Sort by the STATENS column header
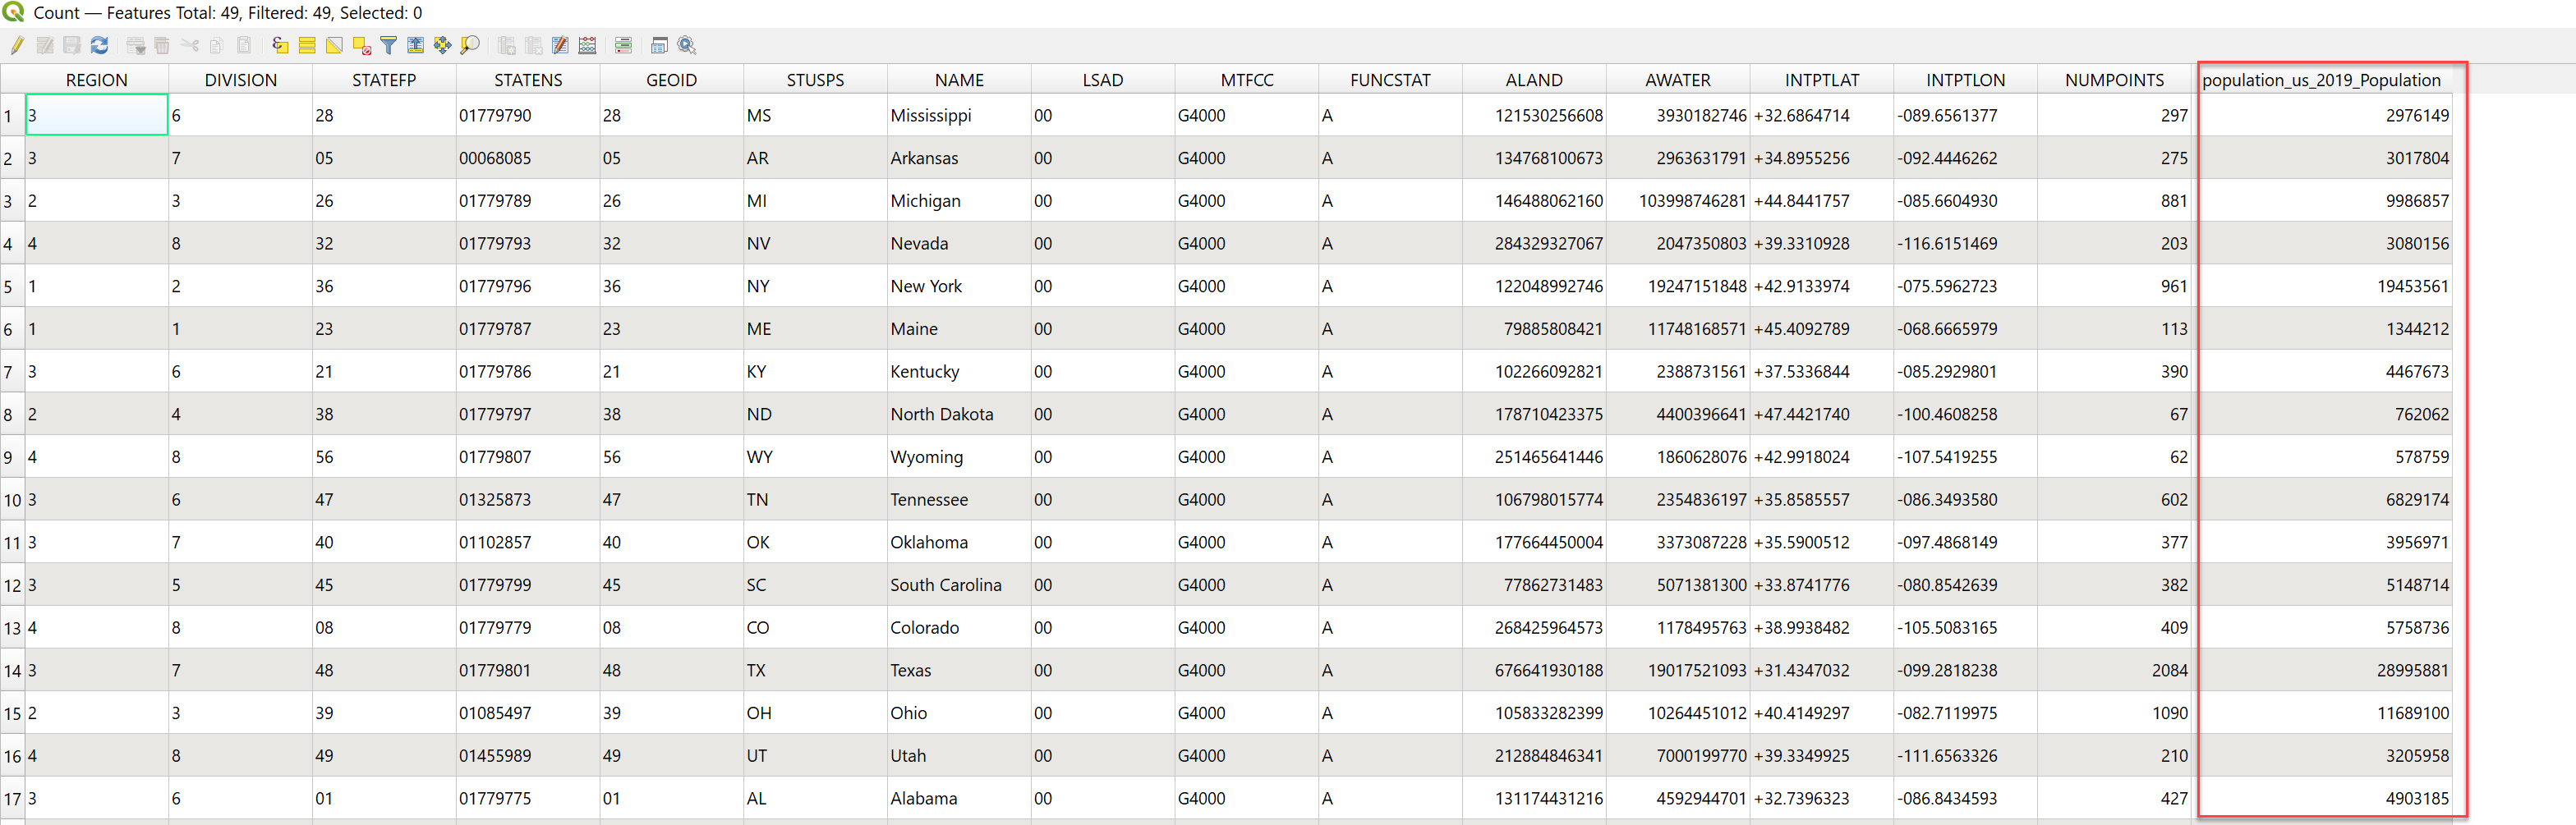Screen dimensions: 2576x825 tap(528, 80)
